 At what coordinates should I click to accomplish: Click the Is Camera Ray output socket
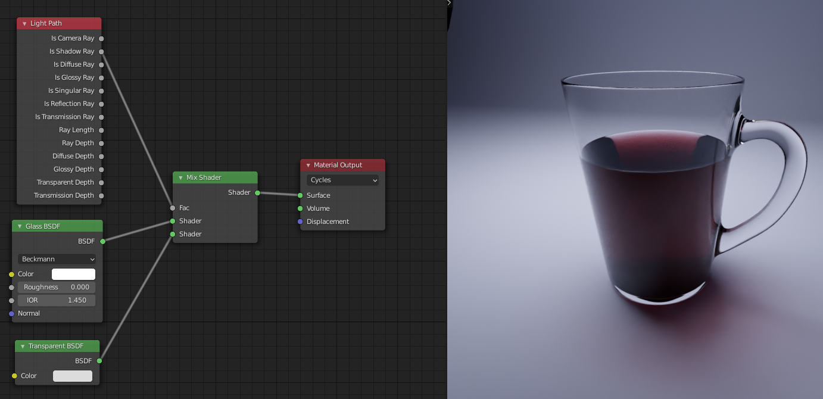tap(101, 39)
